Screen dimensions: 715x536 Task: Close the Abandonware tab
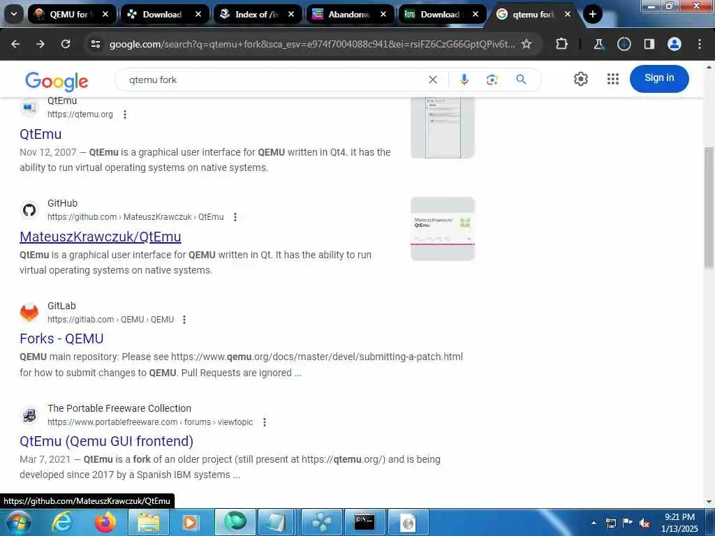coord(383,14)
